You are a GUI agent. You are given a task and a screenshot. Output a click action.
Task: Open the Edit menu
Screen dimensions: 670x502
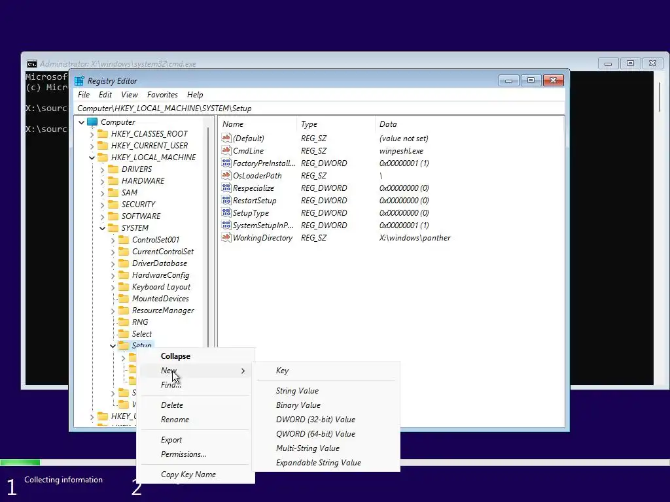tap(105, 95)
